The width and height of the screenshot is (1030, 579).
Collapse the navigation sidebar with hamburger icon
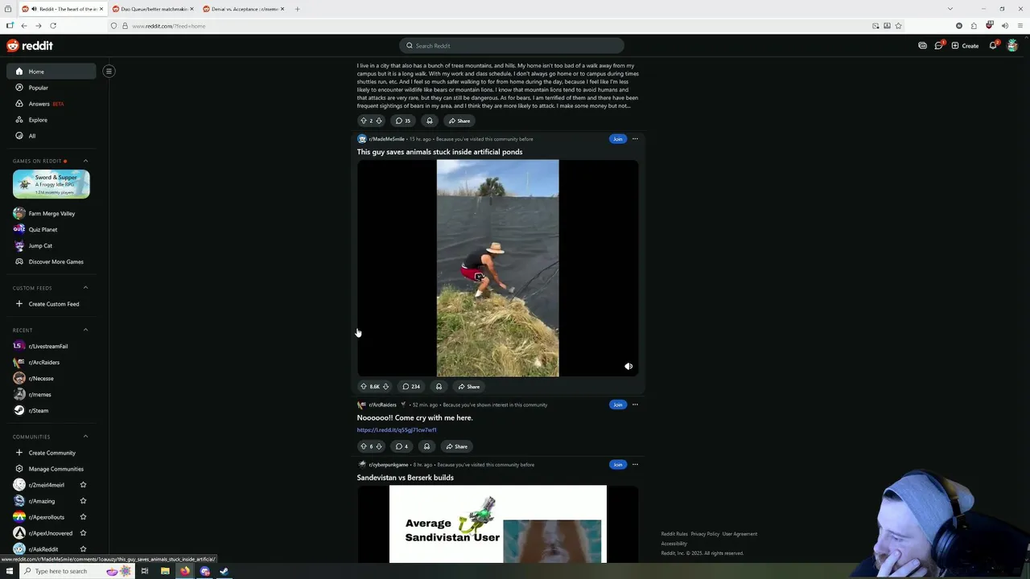(109, 71)
